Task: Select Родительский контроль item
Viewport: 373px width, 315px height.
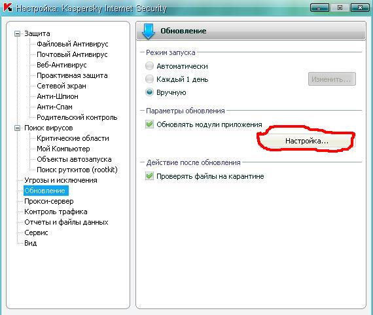Action: [x=77, y=117]
